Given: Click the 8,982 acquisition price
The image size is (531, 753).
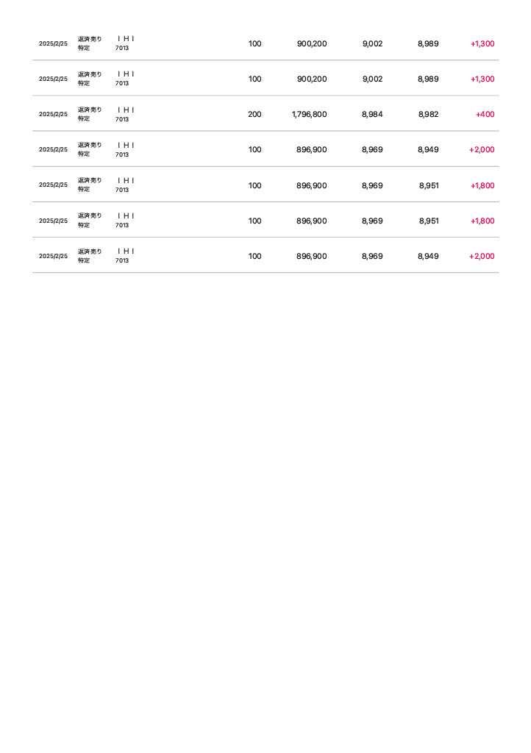Looking at the screenshot, I should (x=428, y=115).
